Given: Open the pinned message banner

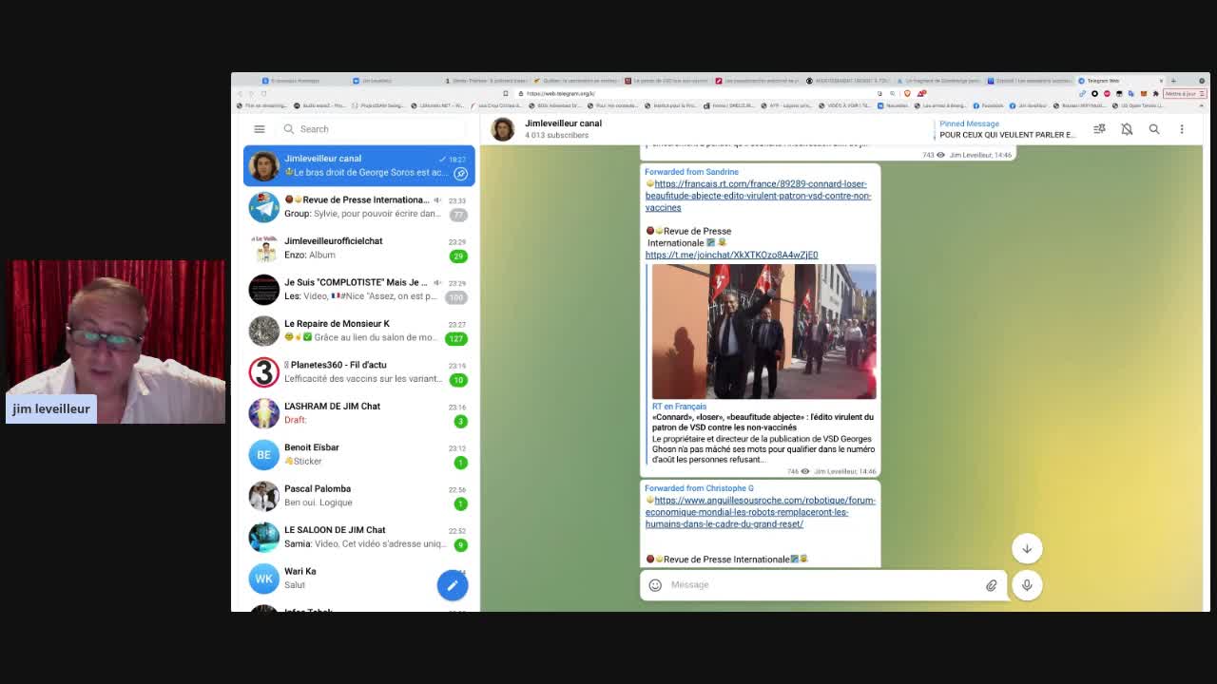Looking at the screenshot, I should tap(1008, 129).
